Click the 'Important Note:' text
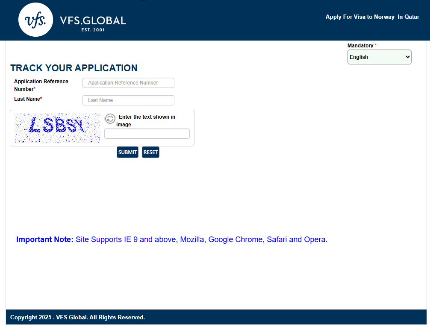Image resolution: width=430 pixels, height=327 pixels. [x=45, y=239]
